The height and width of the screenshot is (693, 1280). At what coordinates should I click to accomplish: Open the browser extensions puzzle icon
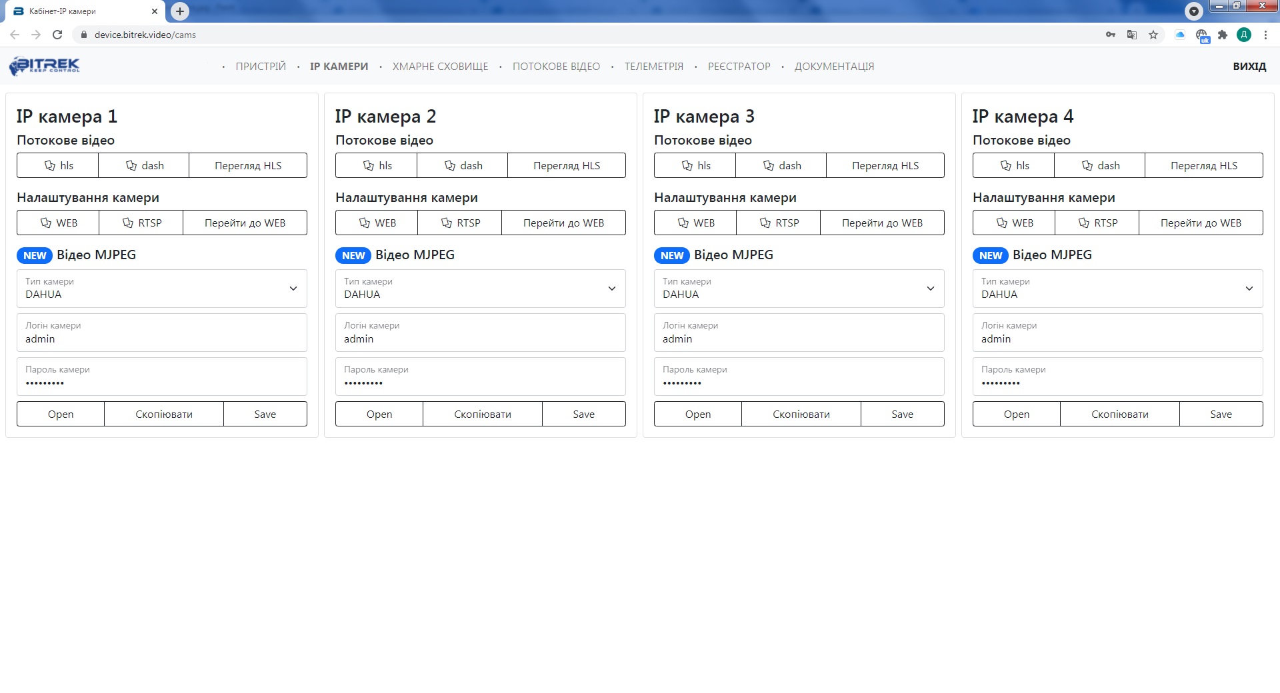coord(1223,35)
